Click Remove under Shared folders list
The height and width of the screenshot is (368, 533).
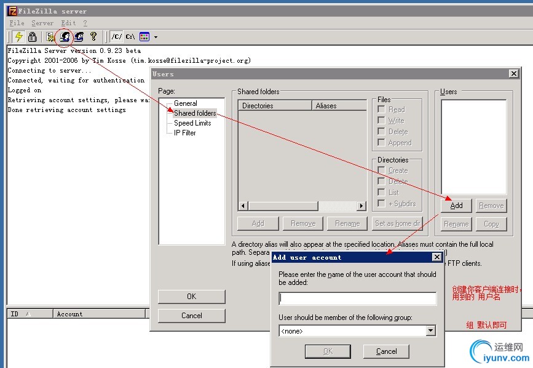tap(303, 223)
